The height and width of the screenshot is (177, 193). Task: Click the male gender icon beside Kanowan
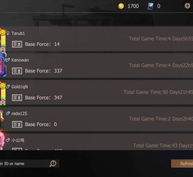click(8, 60)
